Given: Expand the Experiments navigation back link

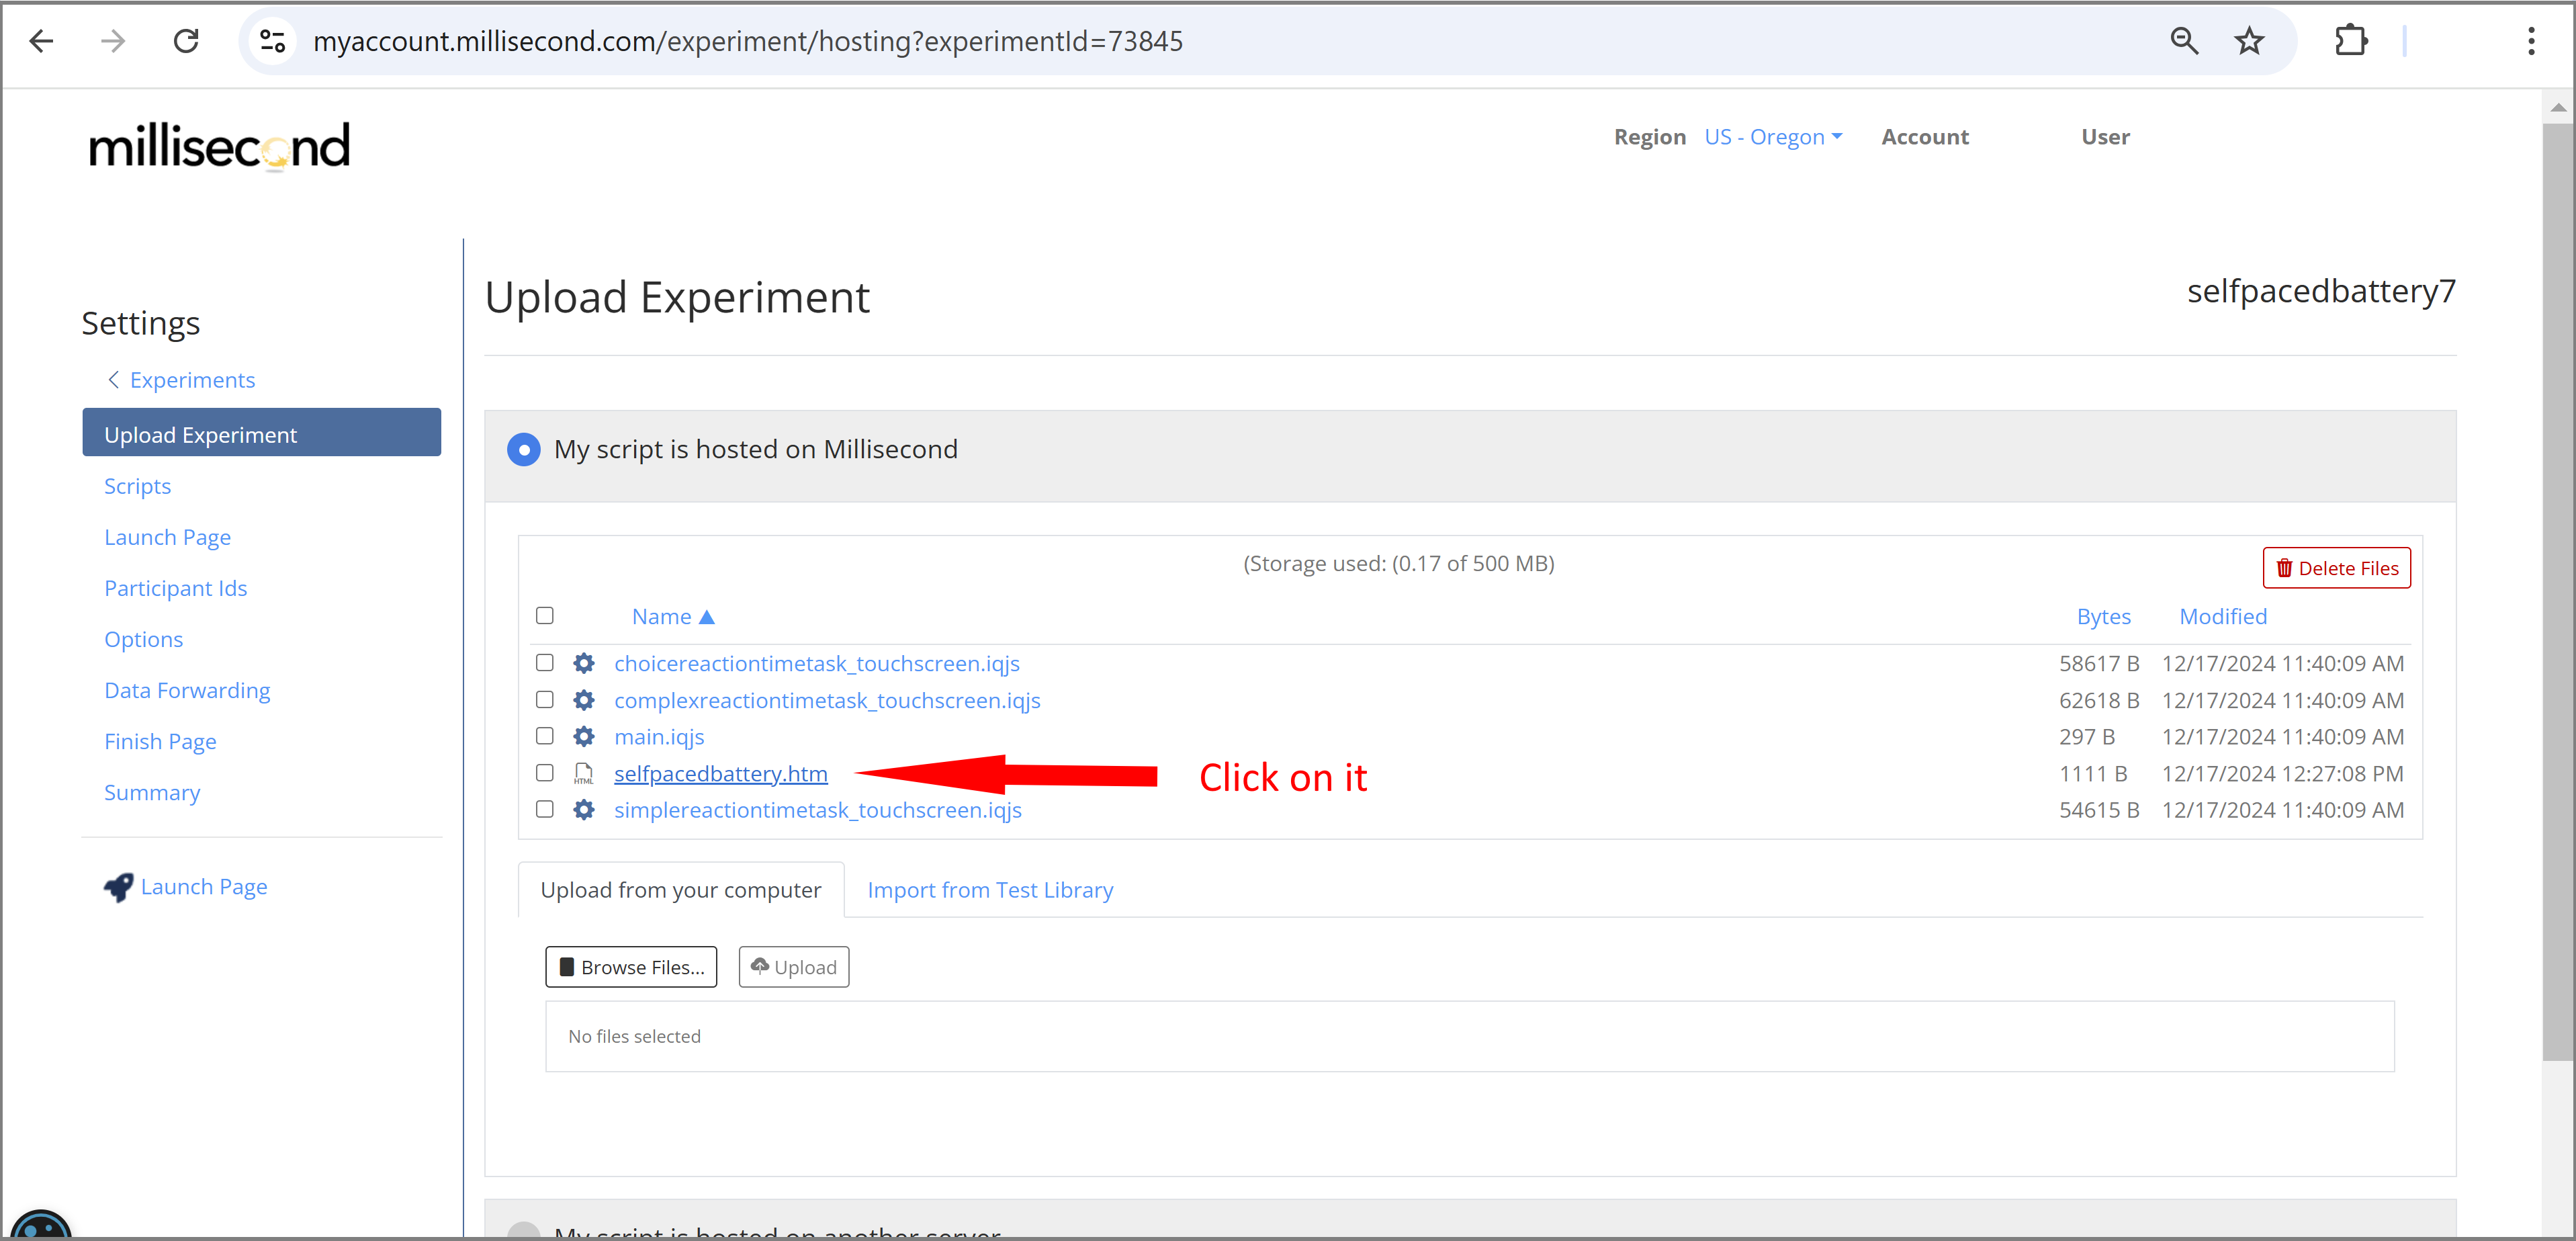Looking at the screenshot, I should click(181, 378).
